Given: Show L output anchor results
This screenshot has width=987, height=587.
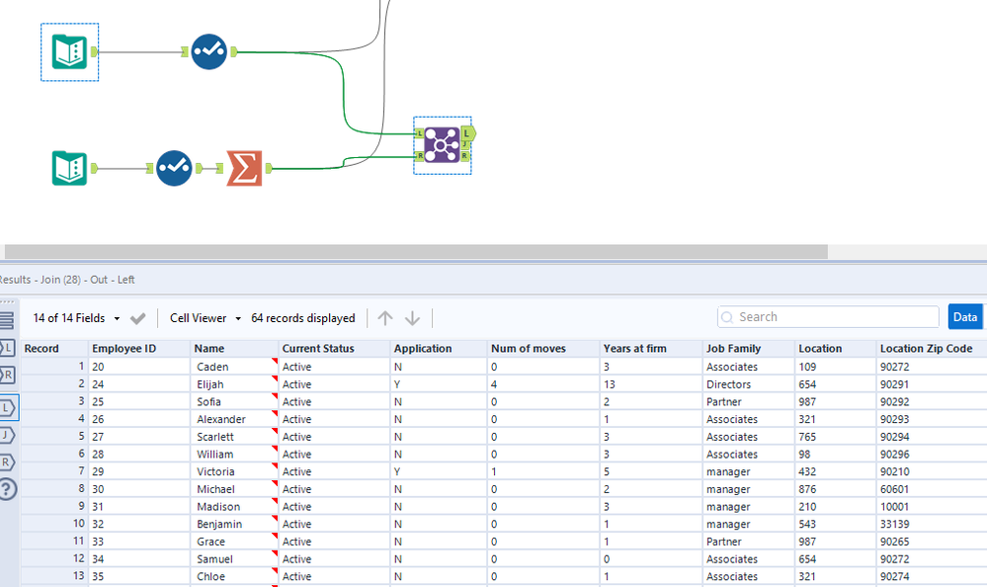Looking at the screenshot, I should point(8,408).
